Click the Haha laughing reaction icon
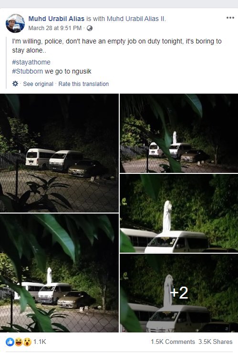The image size is (238, 353). pyautogui.click(x=19, y=342)
